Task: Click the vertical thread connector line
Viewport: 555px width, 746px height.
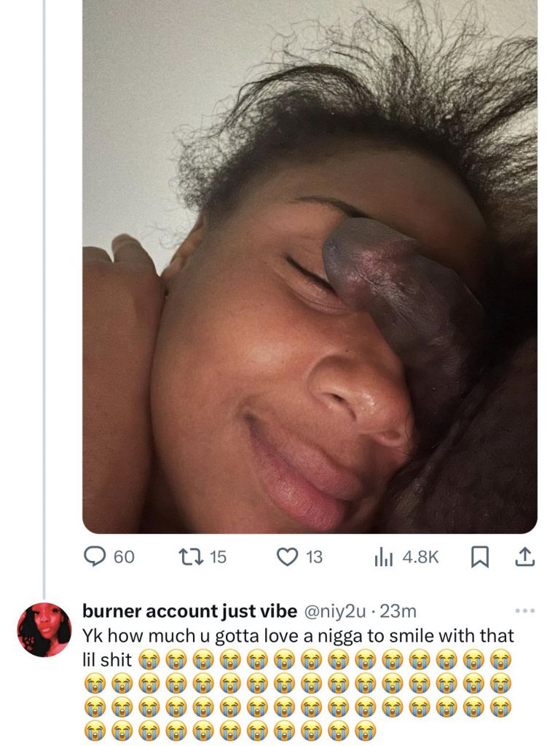Action: 44,291
